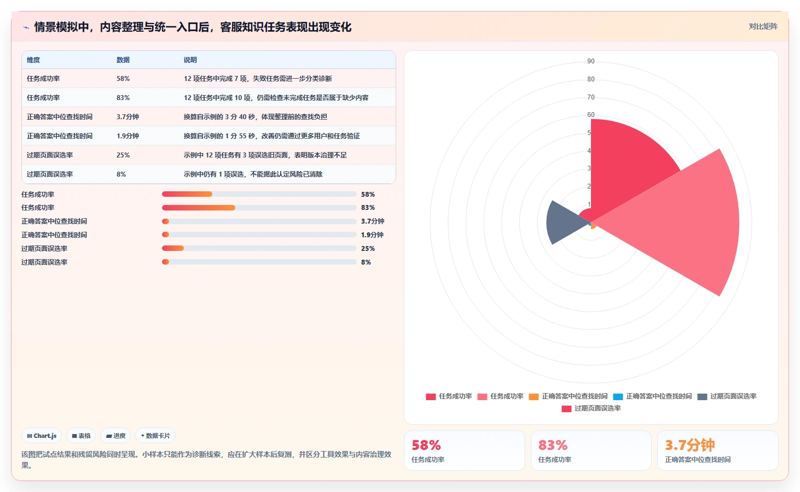The image size is (800, 492).
Task: Click the 70 axis tick label
Action: [591, 97]
